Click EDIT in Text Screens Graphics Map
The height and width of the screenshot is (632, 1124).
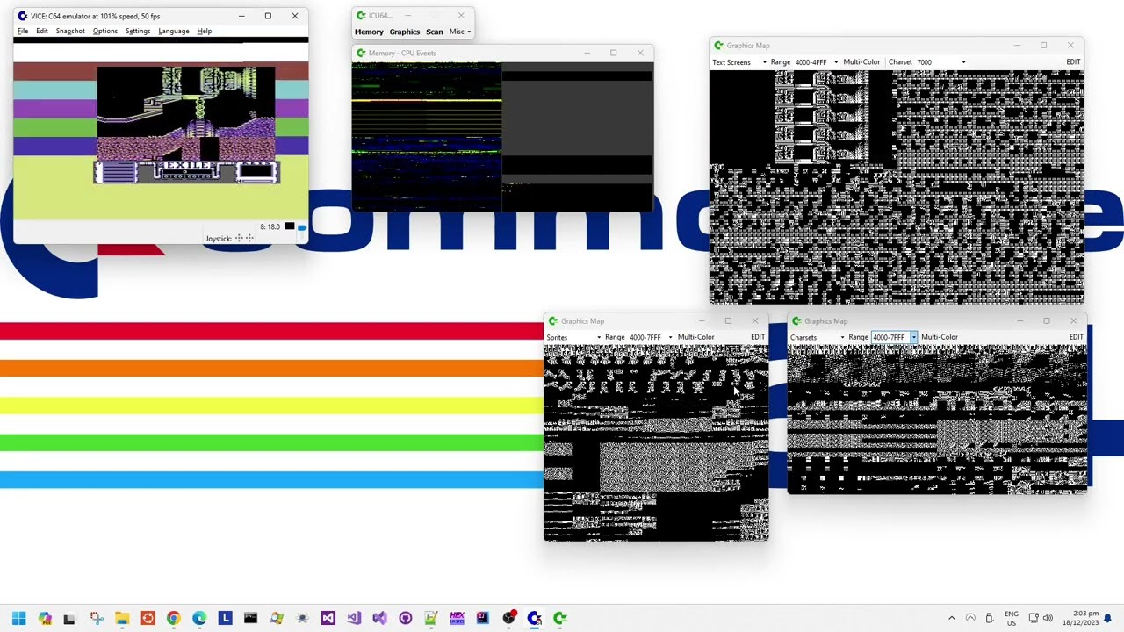(1073, 62)
